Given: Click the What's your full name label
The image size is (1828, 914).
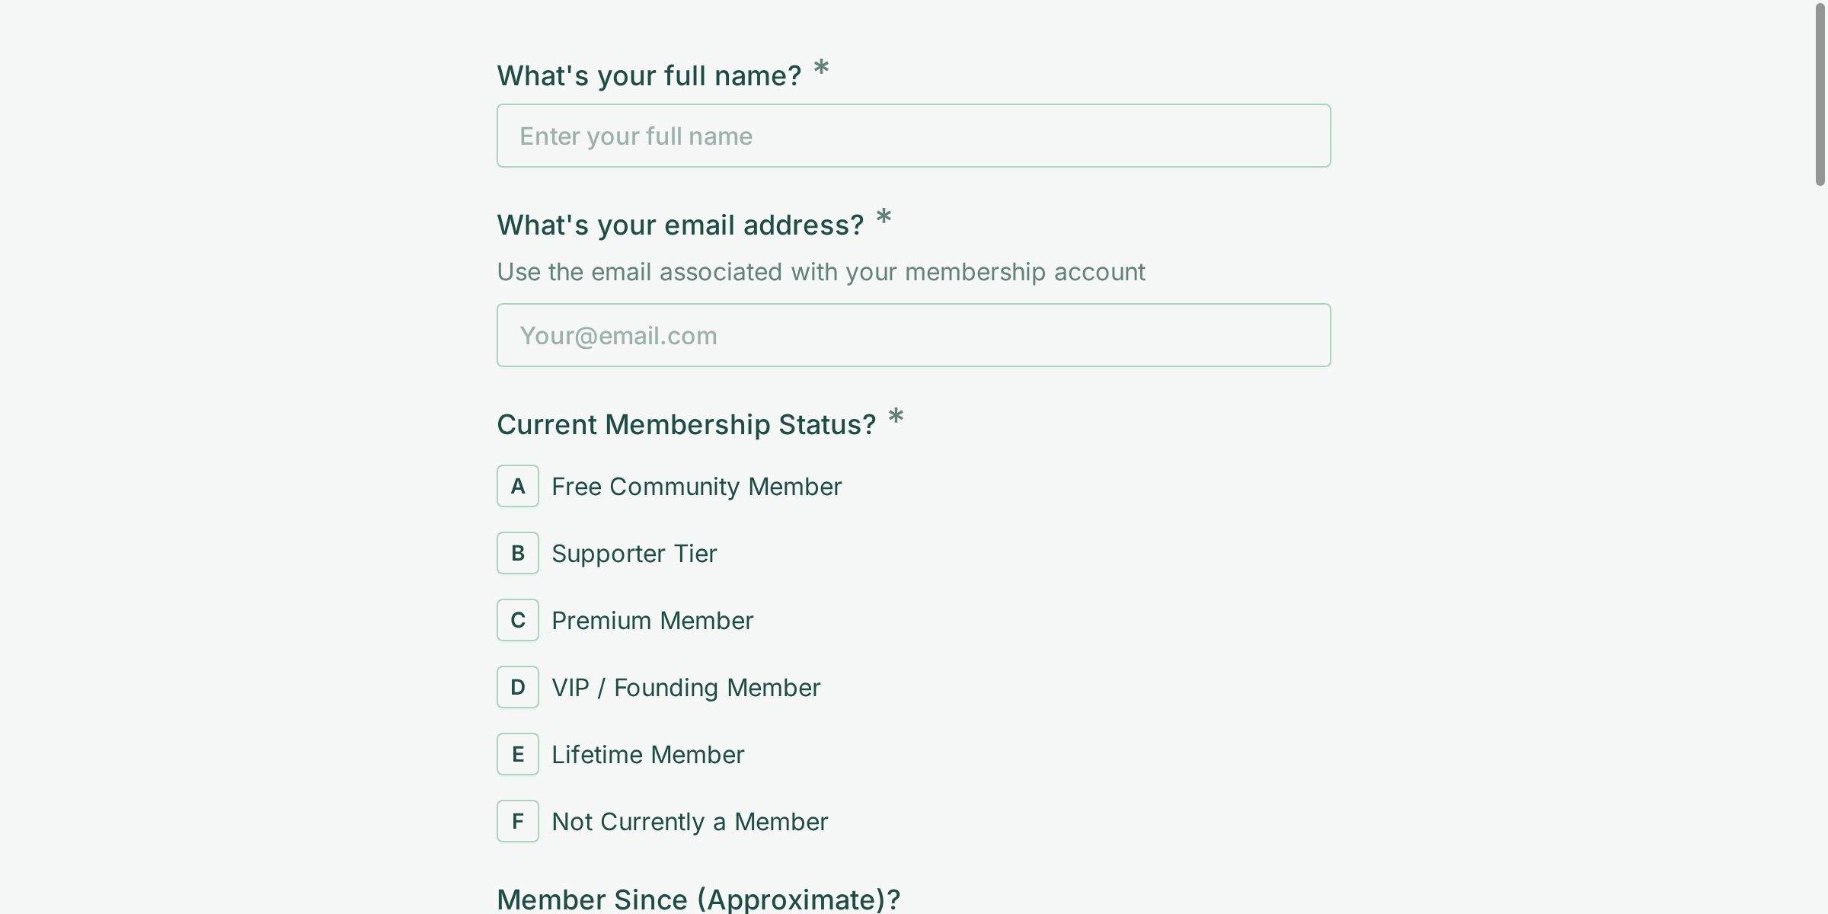Looking at the screenshot, I should click(x=649, y=74).
